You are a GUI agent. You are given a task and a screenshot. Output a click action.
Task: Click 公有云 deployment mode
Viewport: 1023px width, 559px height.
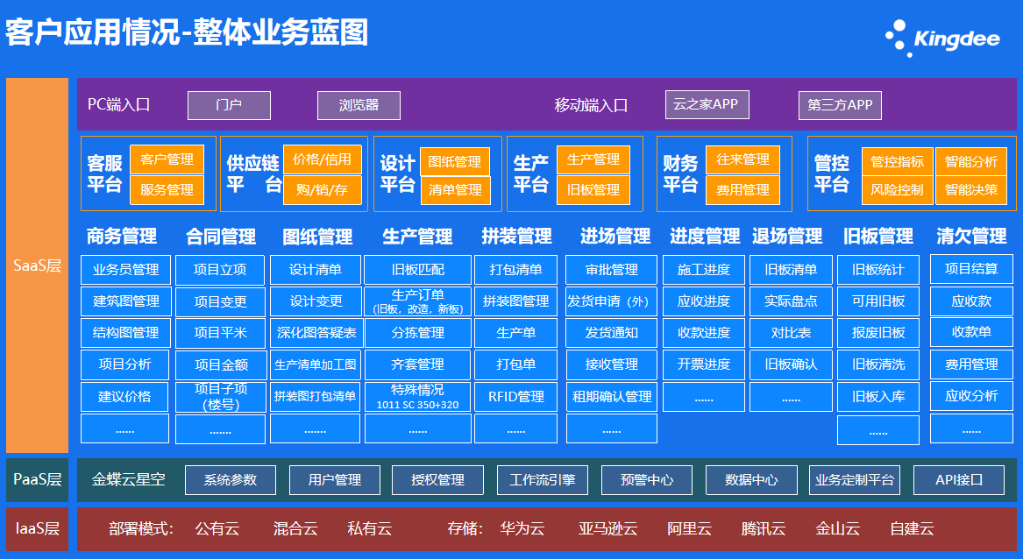pyautogui.click(x=218, y=528)
